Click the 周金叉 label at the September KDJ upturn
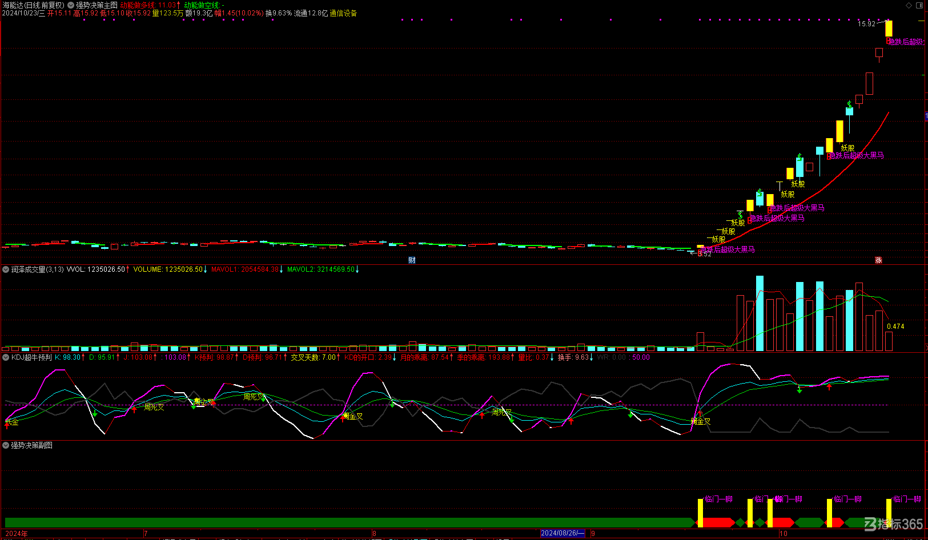Image resolution: width=928 pixels, height=540 pixels. coord(701,421)
